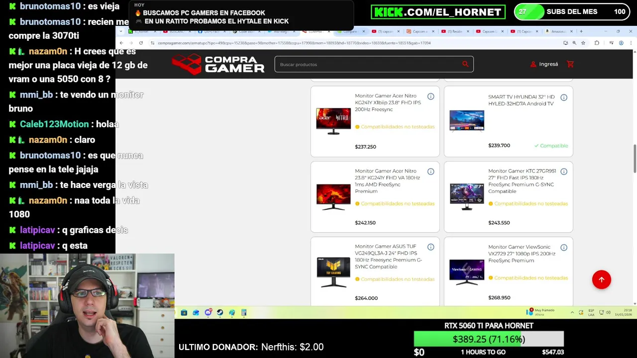Click the $239.700 price text
The image size is (637, 358).
pos(499,145)
